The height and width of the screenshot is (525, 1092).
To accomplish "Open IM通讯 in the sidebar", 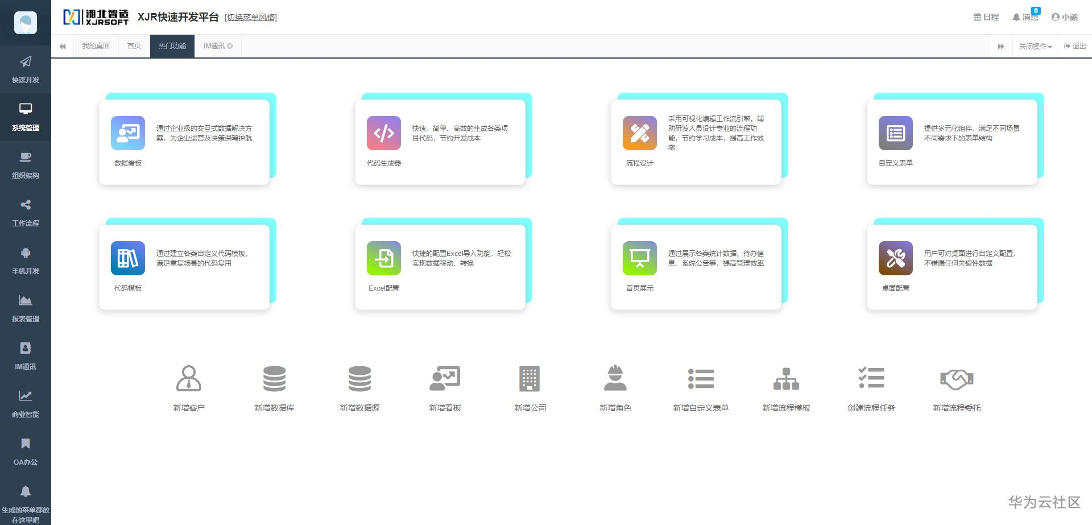I will (x=26, y=356).
